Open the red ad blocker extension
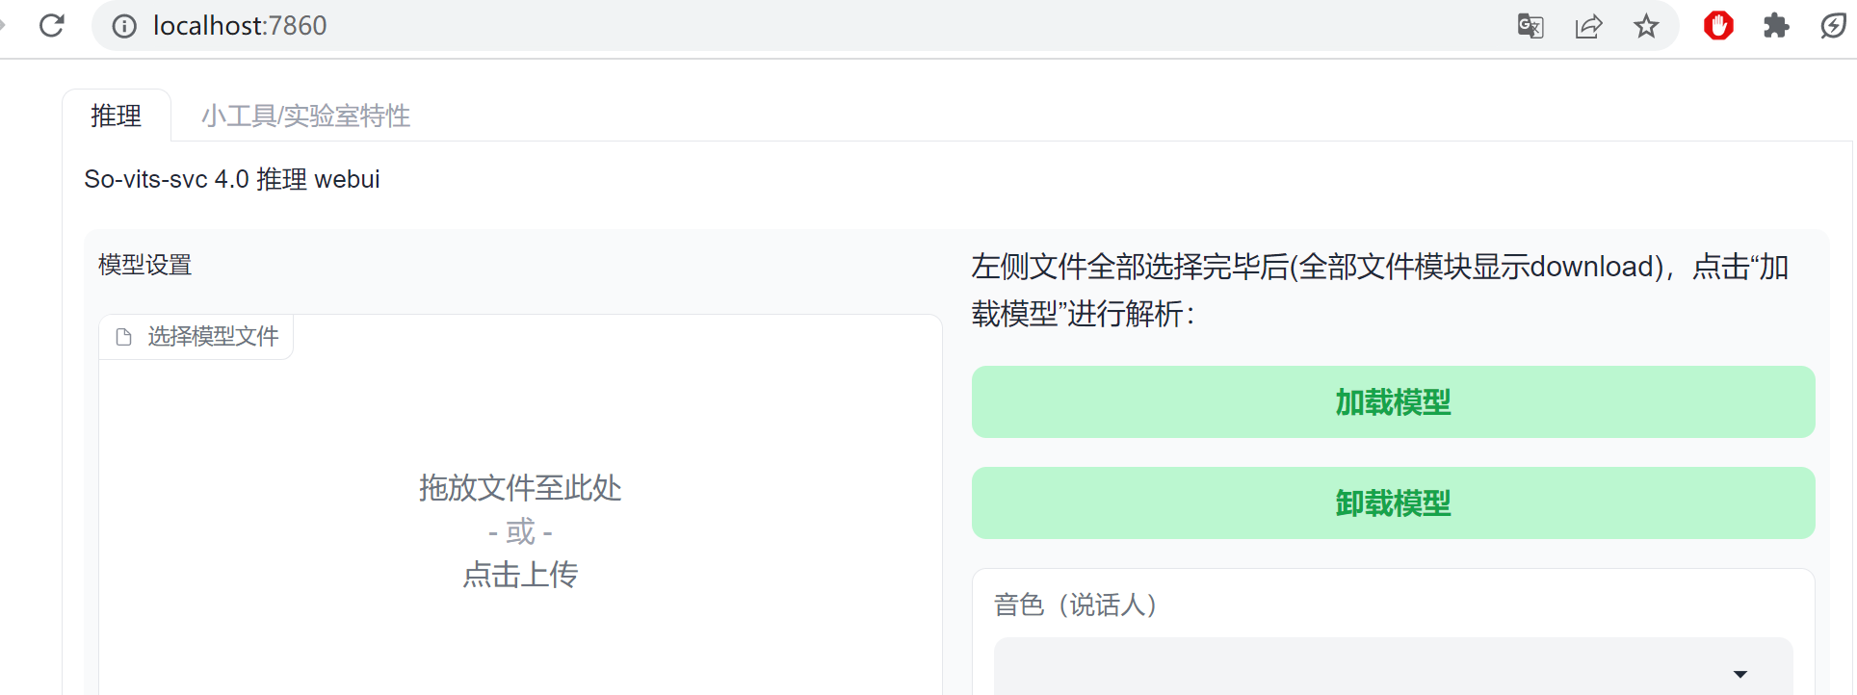The width and height of the screenshot is (1857, 695). (x=1718, y=25)
